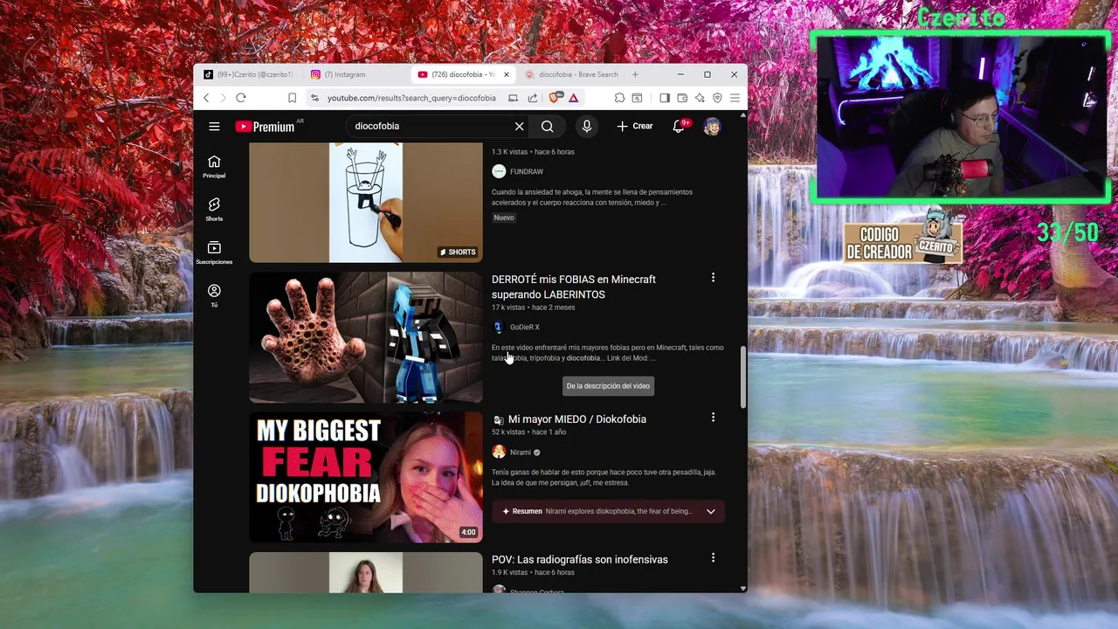Viewport: 1118px width, 629px height.
Task: Click the browser address bar URL
Action: click(411, 98)
